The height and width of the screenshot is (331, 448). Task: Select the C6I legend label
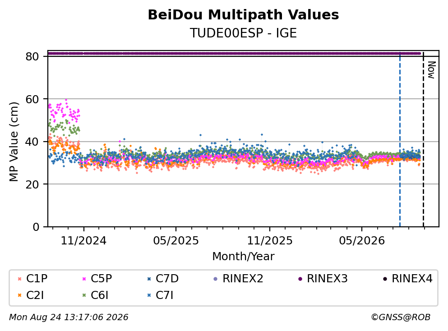click(100, 295)
